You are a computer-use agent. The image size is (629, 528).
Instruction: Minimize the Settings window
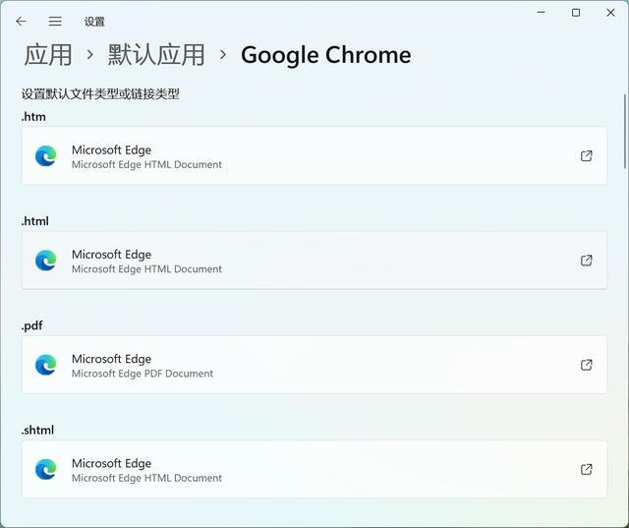tap(542, 13)
